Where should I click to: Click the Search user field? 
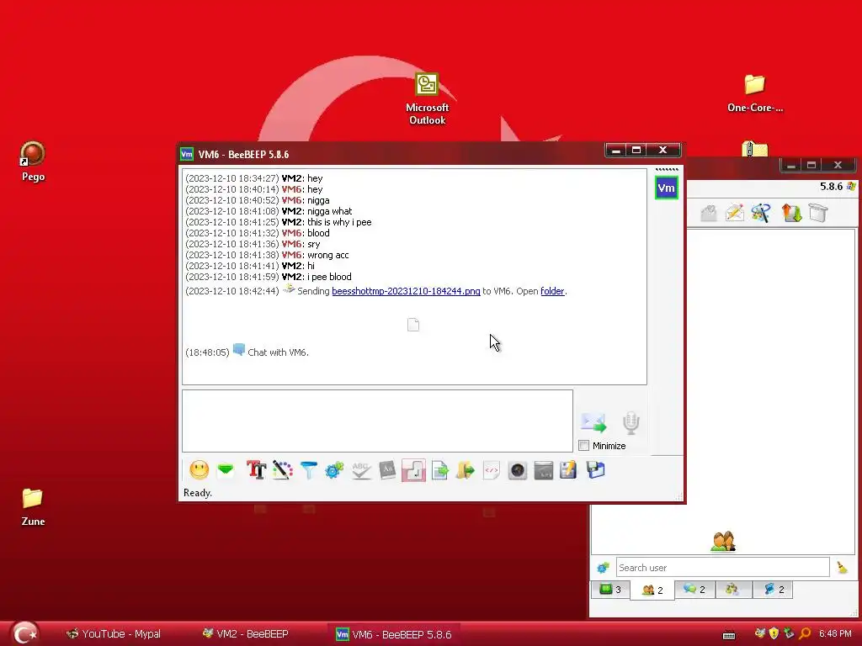click(722, 568)
